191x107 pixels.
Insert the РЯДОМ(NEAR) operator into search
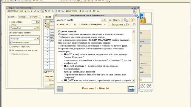point(96,24)
